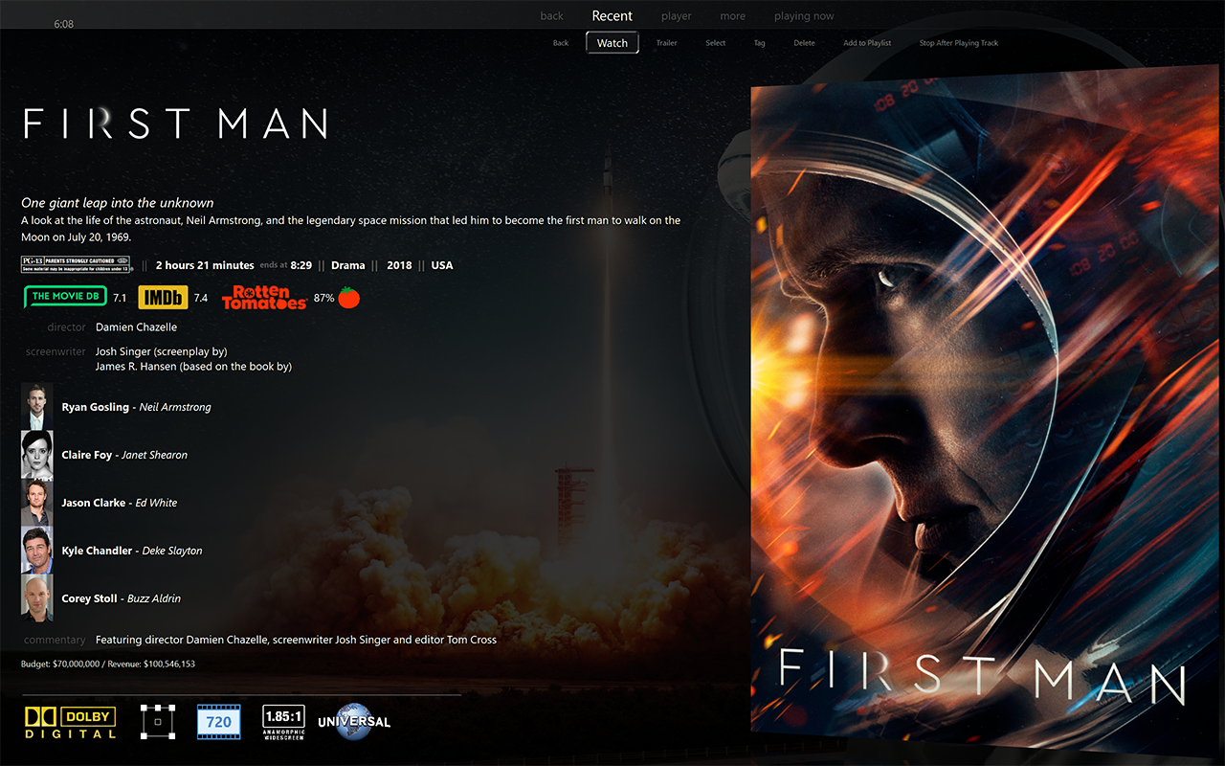Click the Tag command
The height and width of the screenshot is (766, 1225).
click(759, 43)
